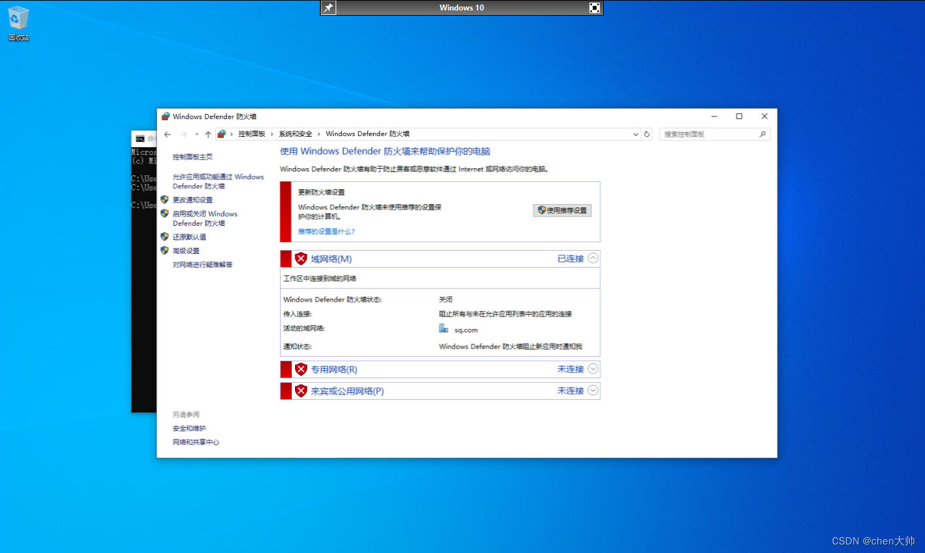Click 未连接 status of 专用网络

tap(570, 370)
